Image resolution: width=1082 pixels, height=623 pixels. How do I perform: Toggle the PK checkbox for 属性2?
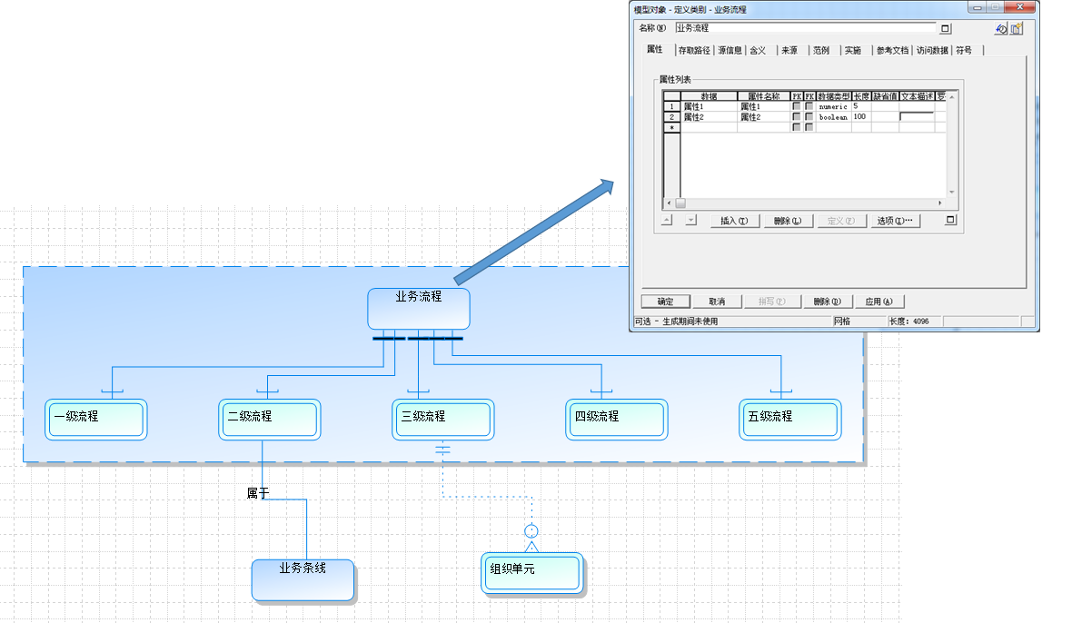pos(797,117)
